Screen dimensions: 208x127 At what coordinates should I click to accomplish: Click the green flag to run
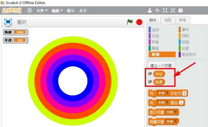click(130, 22)
